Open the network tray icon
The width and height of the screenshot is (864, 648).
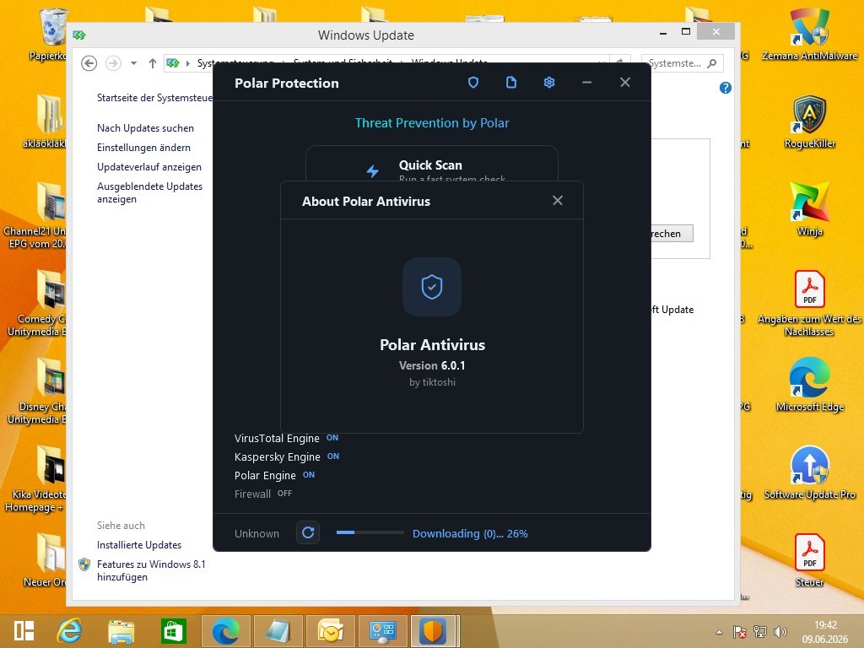pyautogui.click(x=760, y=632)
